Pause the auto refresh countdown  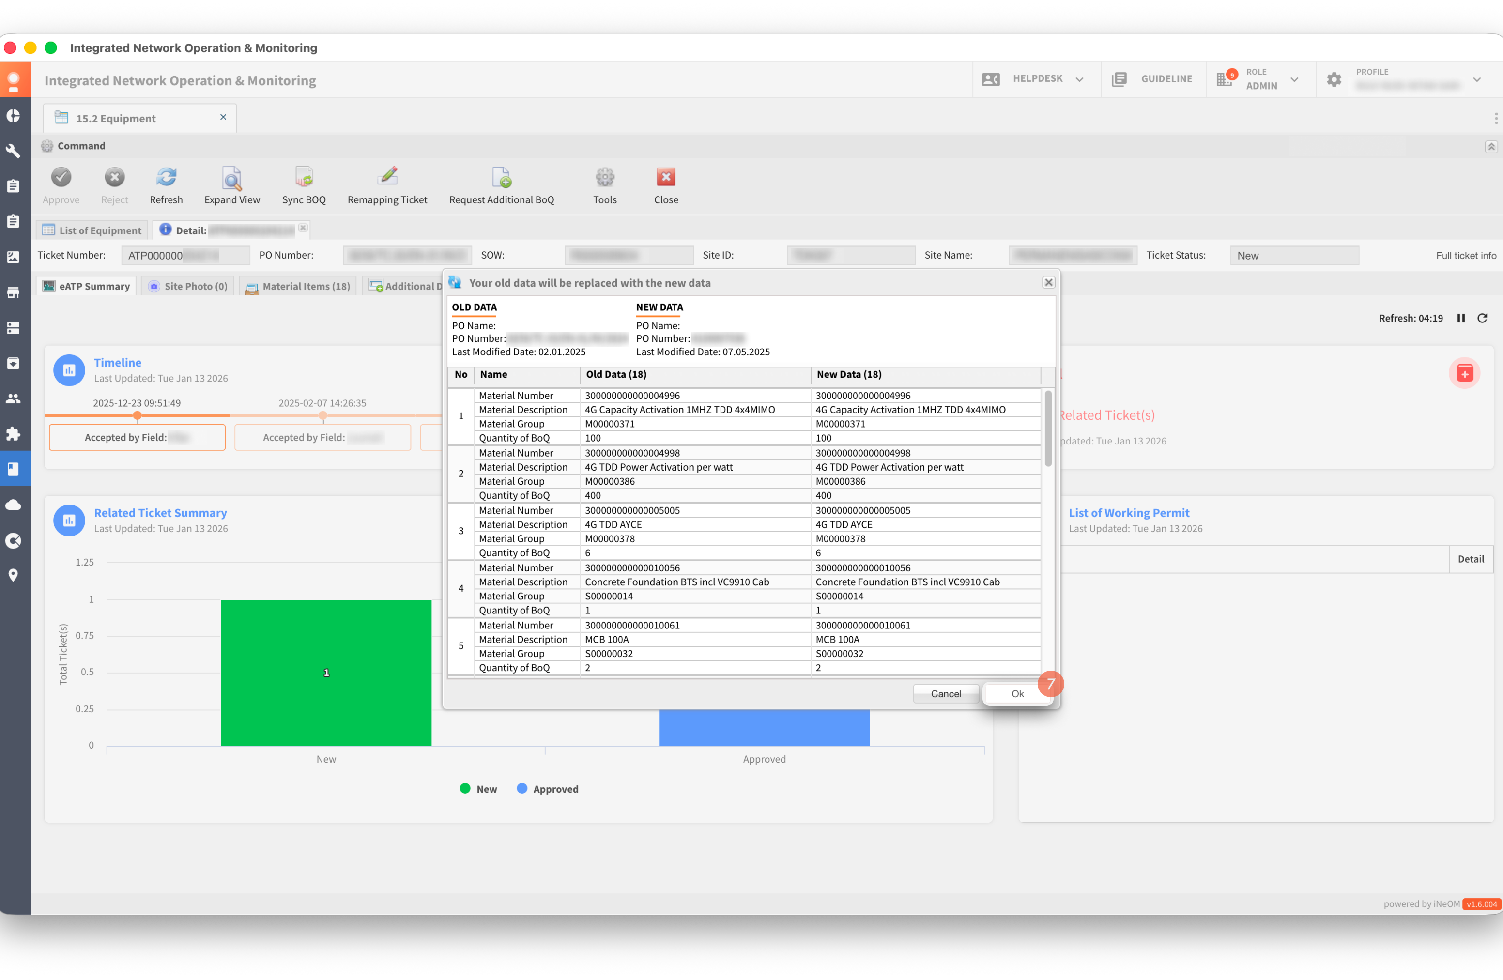[x=1461, y=318]
